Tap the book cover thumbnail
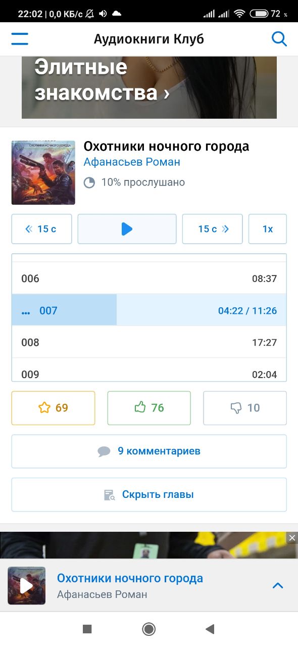The width and height of the screenshot is (298, 647). [x=43, y=173]
